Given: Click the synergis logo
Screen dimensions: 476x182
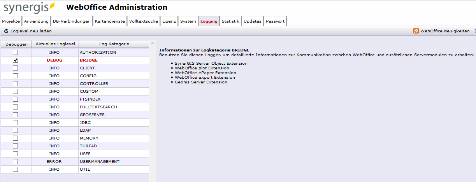Looking at the screenshot, I should tap(30, 7).
